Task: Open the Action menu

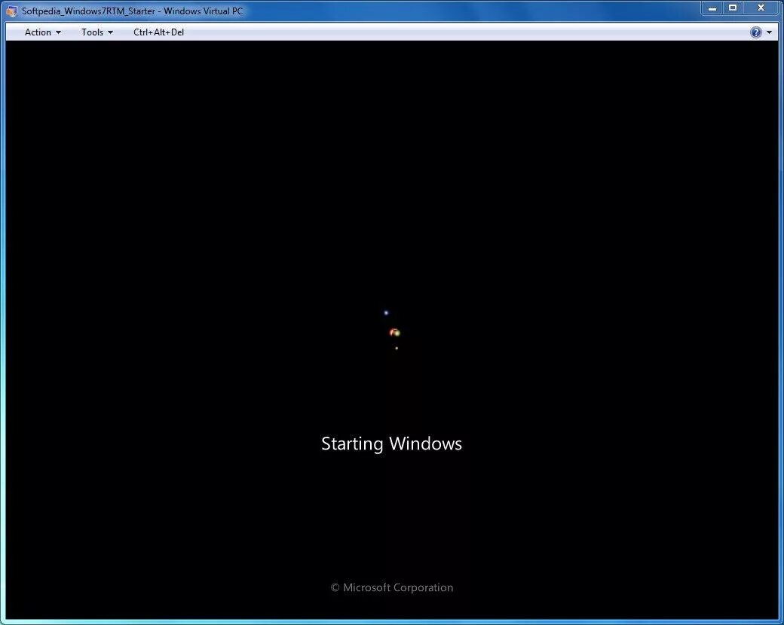Action: click(x=42, y=32)
